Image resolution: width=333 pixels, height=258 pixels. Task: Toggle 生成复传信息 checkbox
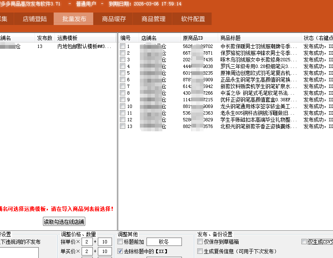(200, 251)
